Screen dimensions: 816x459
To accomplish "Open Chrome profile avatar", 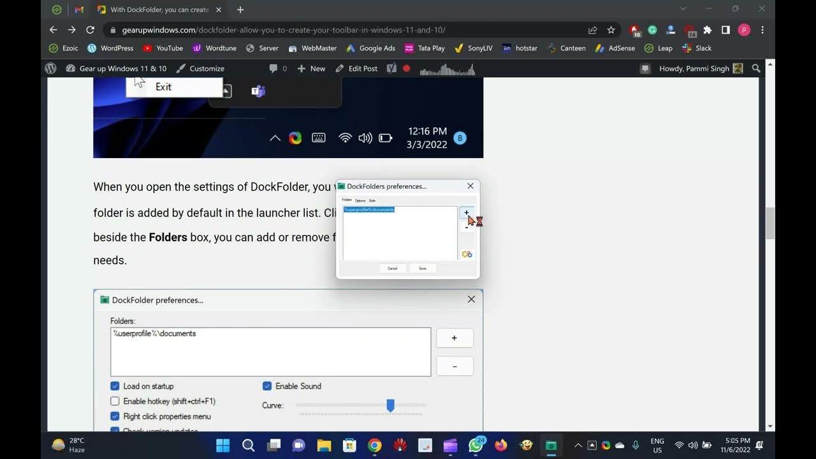I will (744, 30).
